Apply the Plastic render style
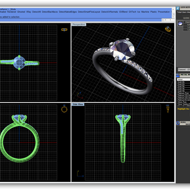Viewport: 190px width, 190px height. 153,12
